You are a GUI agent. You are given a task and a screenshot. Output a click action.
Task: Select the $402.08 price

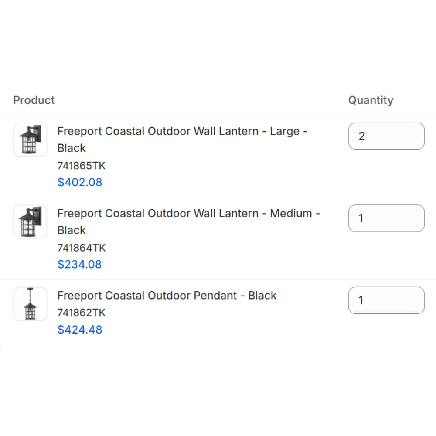(80, 182)
